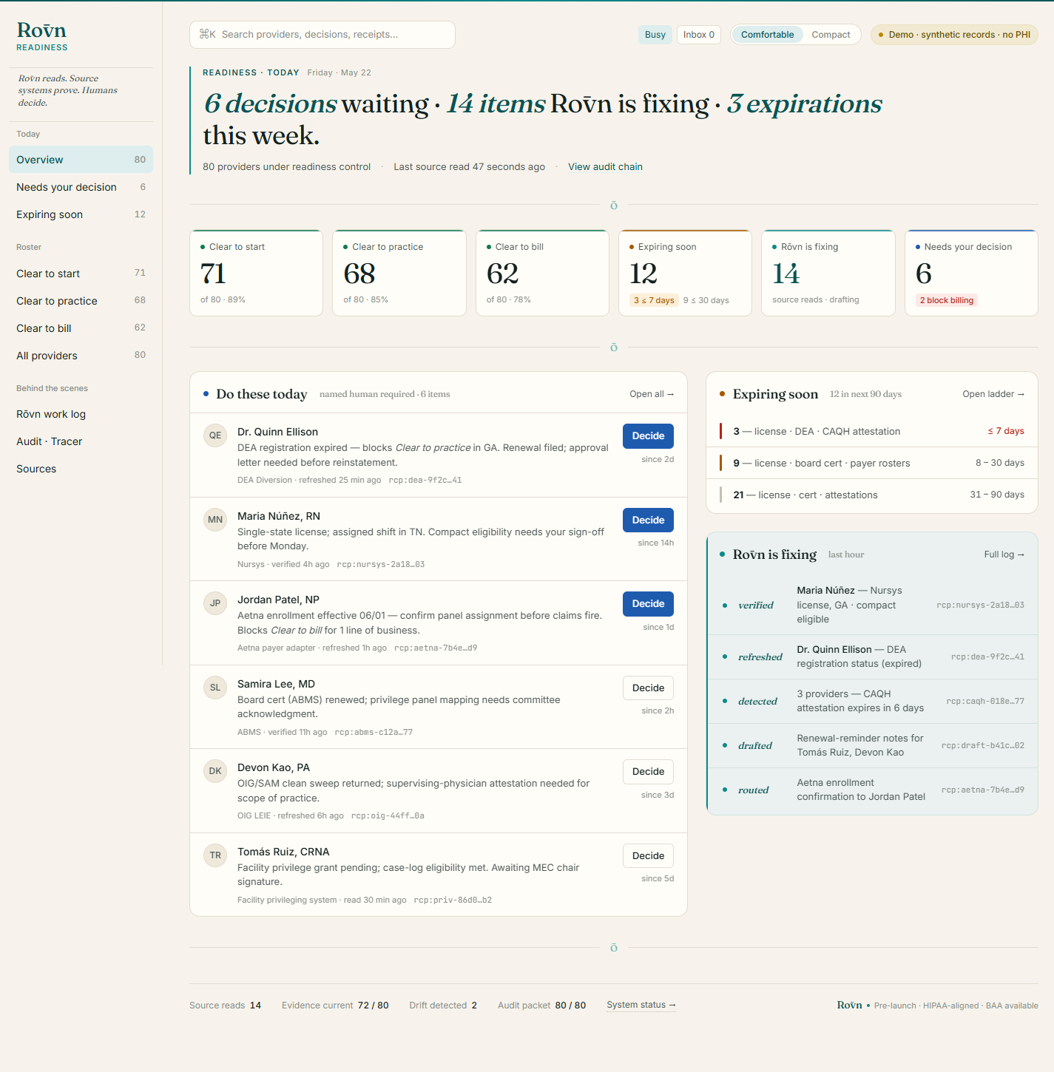Open the View audit chain link

(x=605, y=167)
